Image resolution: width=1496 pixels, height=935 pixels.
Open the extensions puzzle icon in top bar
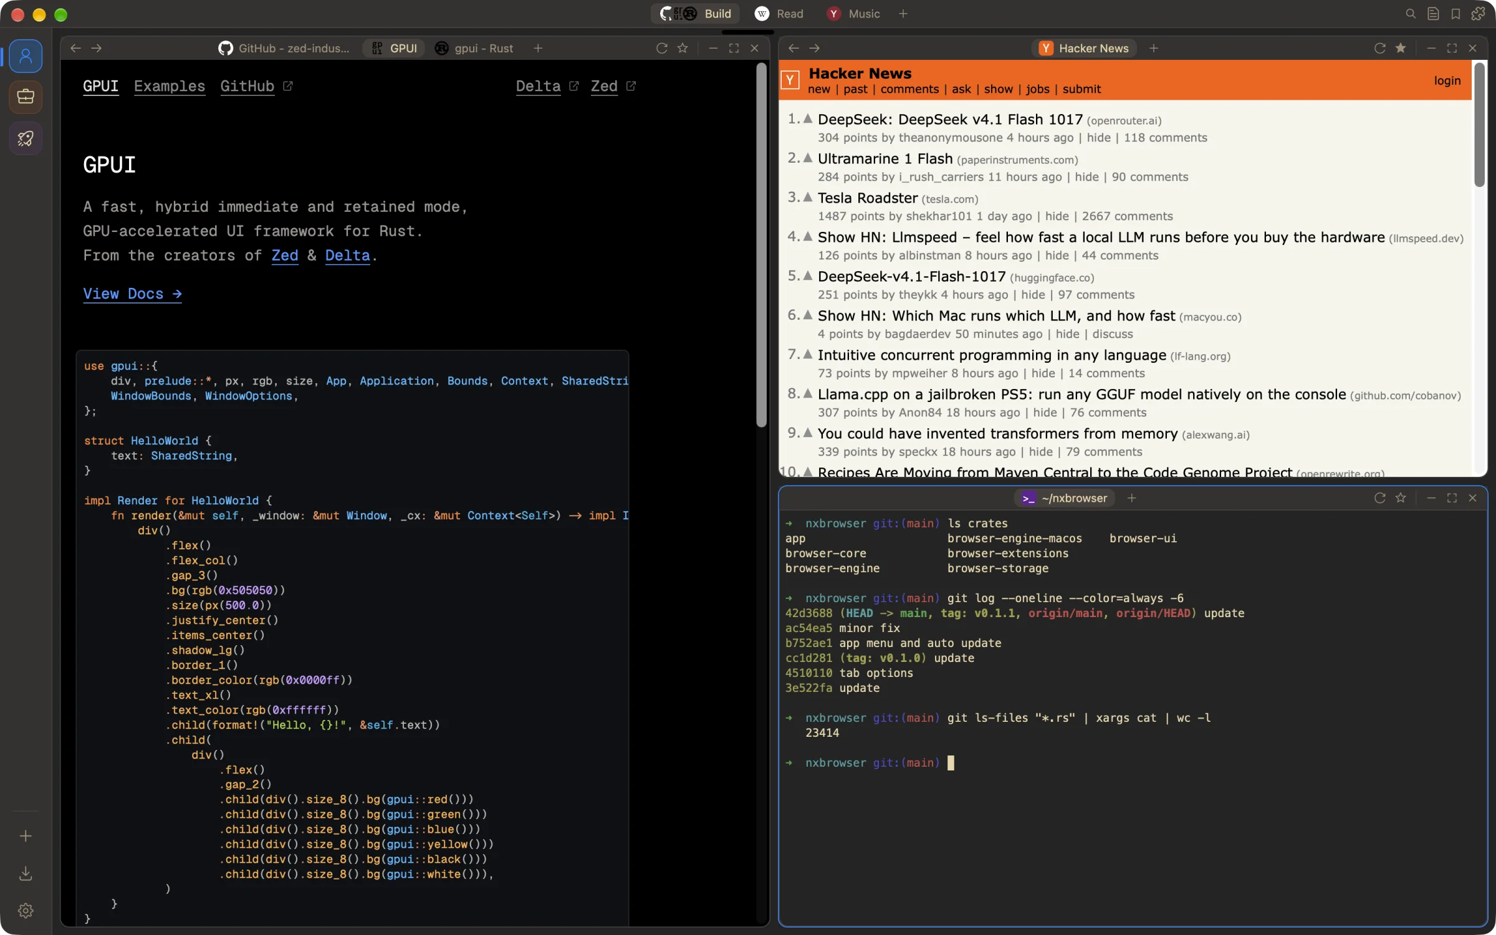(1478, 14)
